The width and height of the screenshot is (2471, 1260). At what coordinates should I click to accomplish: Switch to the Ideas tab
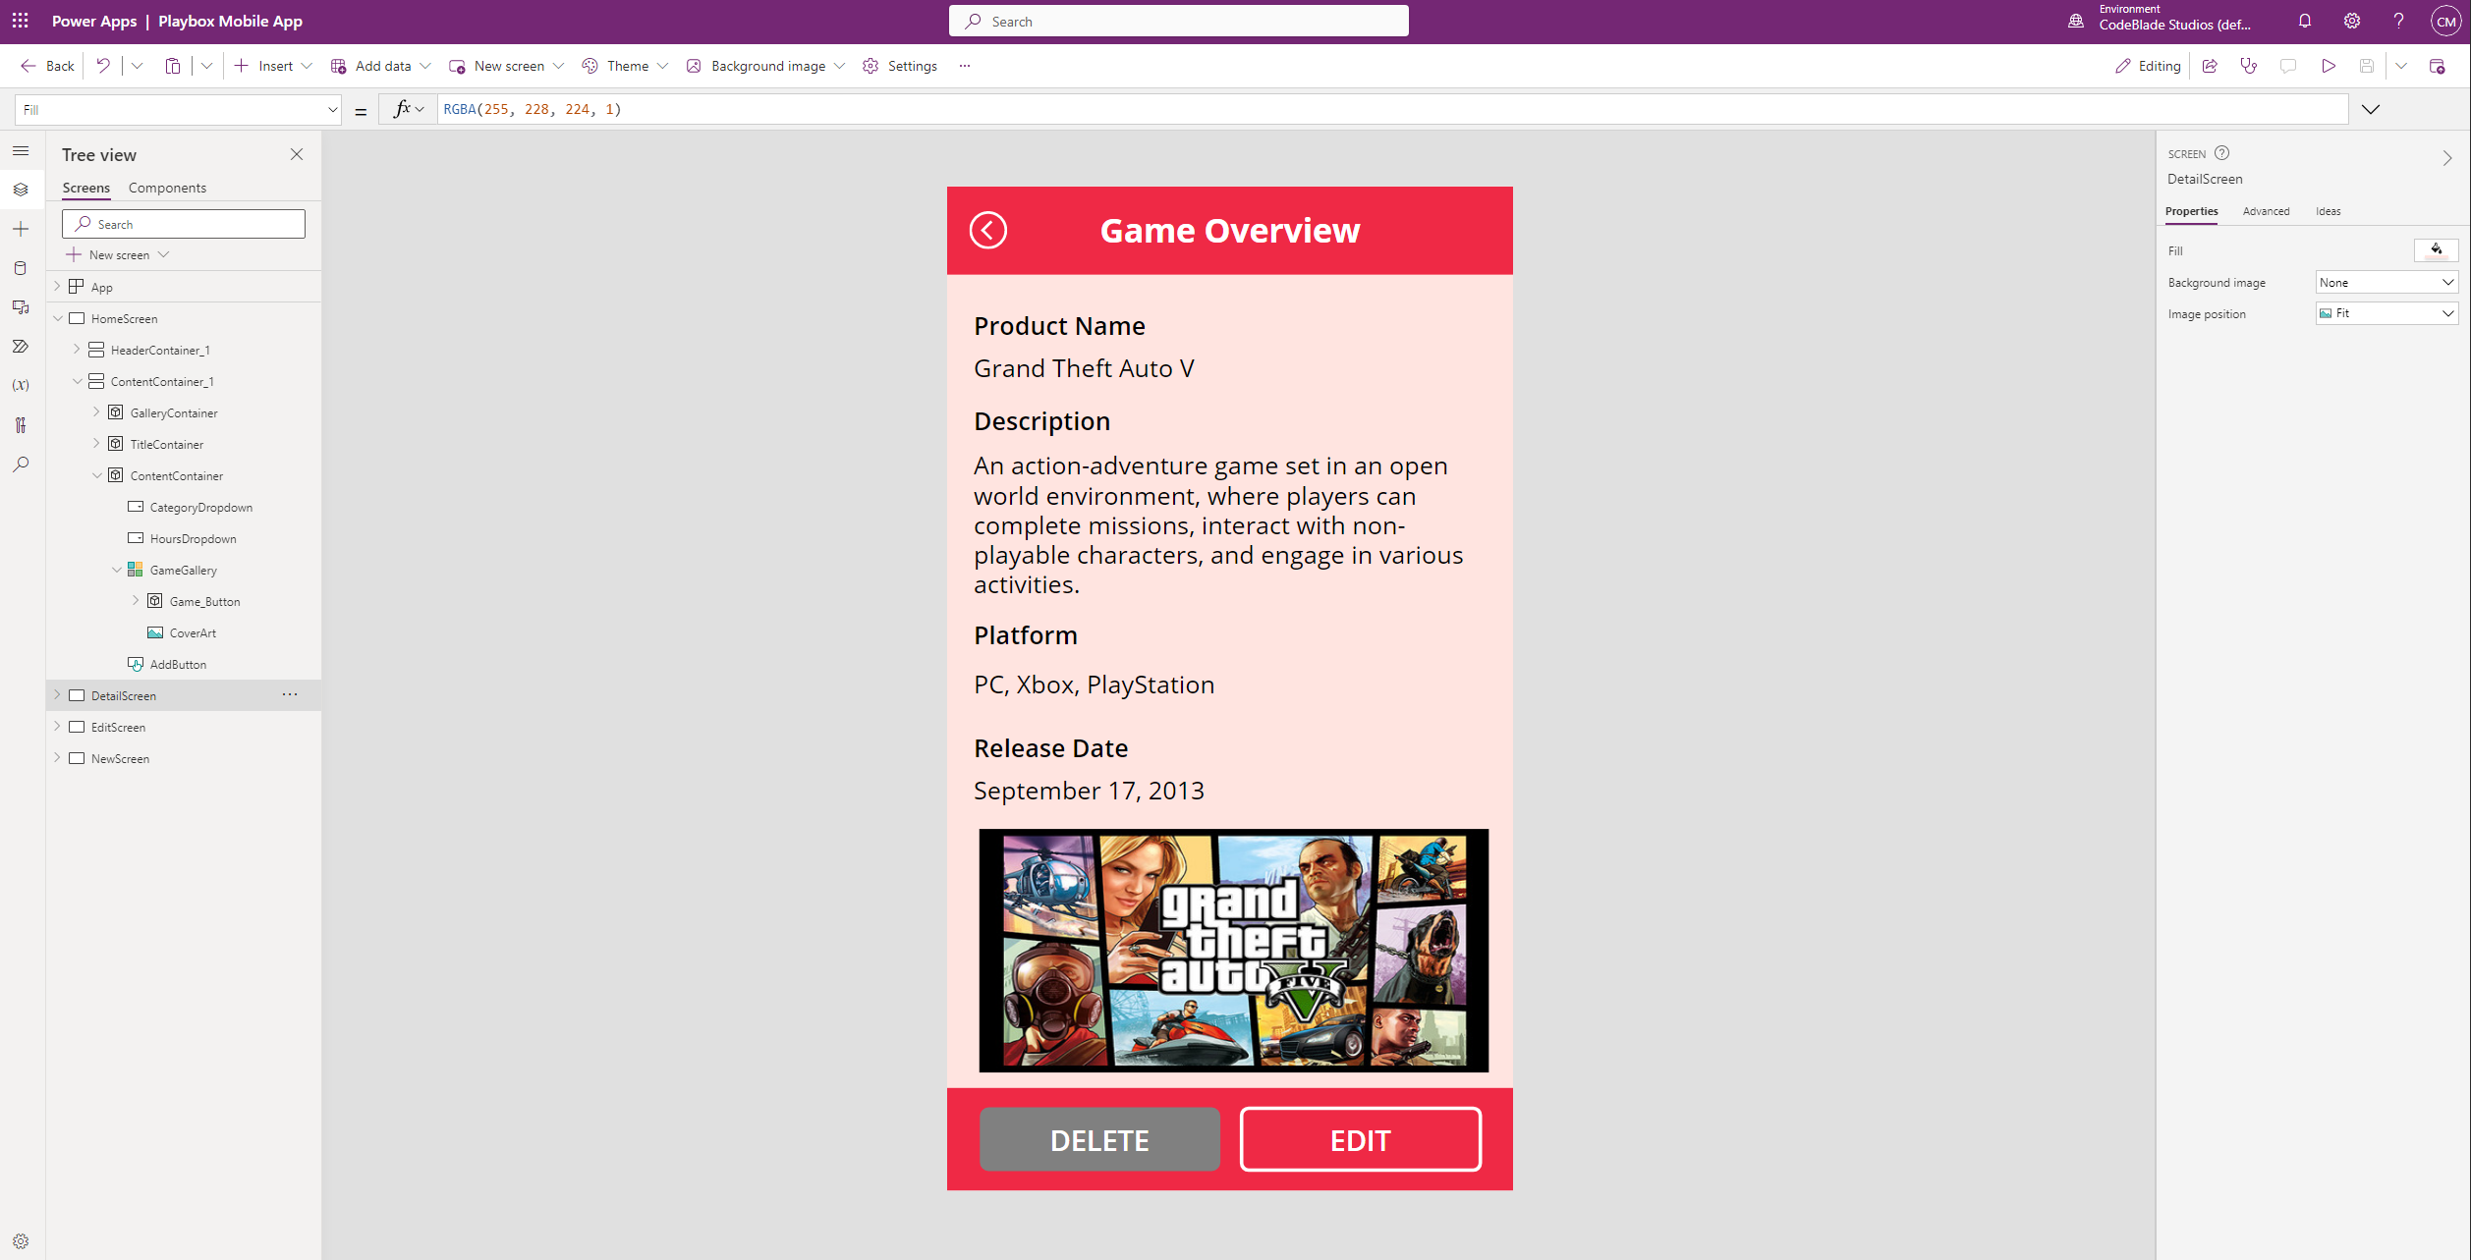click(2328, 211)
